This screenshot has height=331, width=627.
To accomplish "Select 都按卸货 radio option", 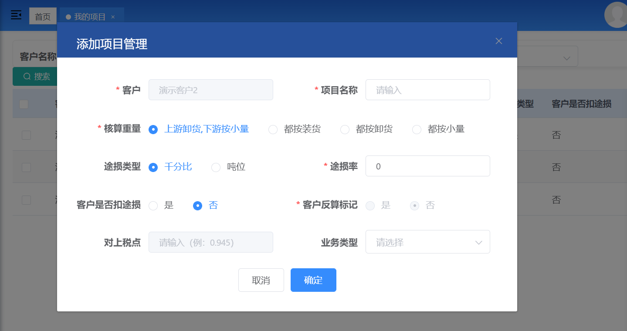I will click(x=366, y=129).
